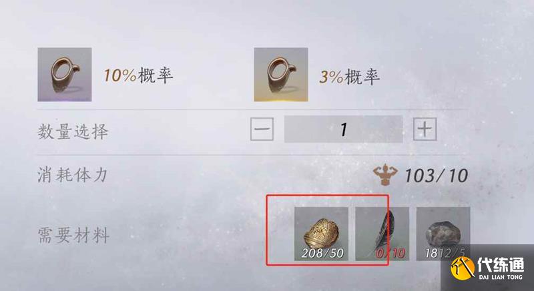
Task: Open the gold ornament material 208/50
Action: point(321,234)
